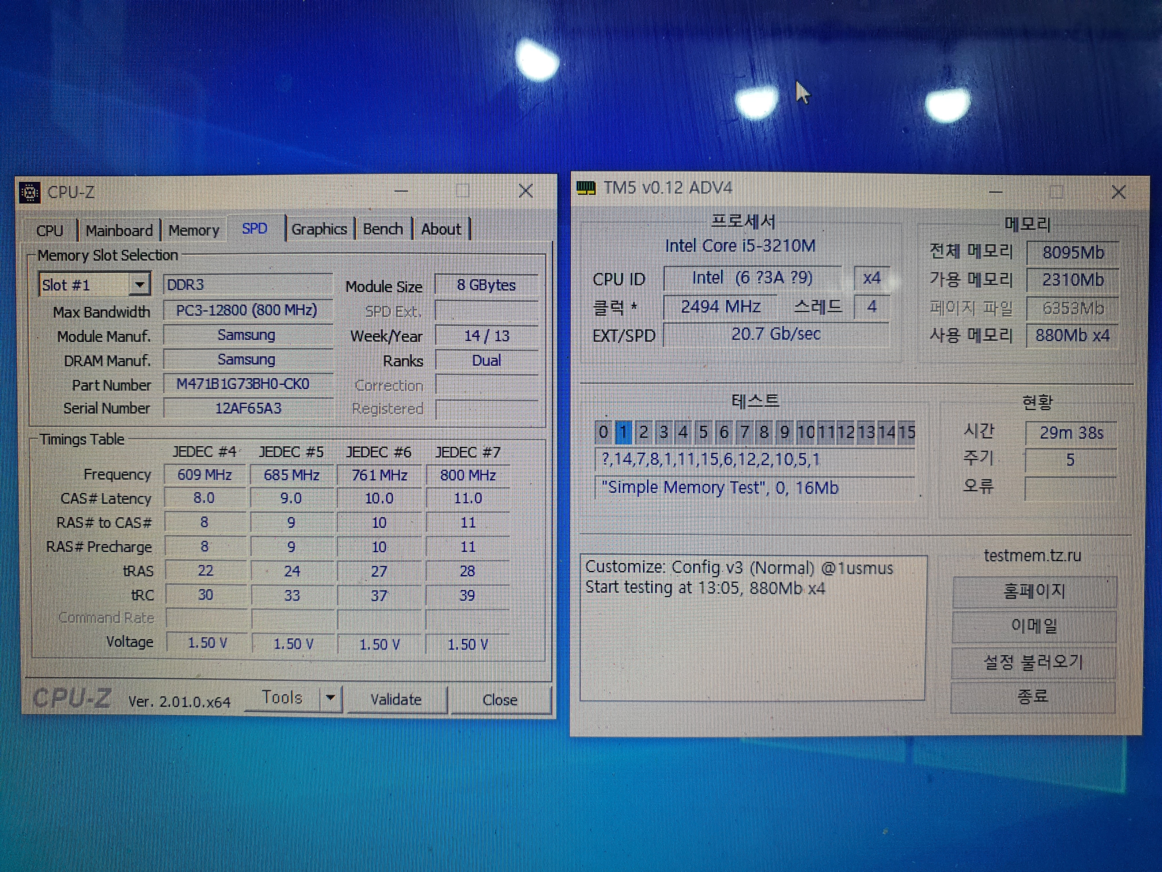1162x872 pixels.
Task: Open the Graphics tab
Action: [x=319, y=229]
